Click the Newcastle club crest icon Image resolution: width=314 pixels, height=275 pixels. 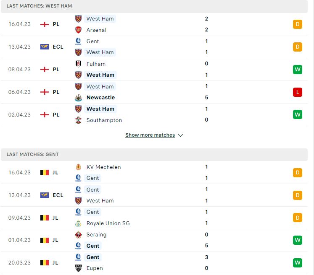(78, 98)
